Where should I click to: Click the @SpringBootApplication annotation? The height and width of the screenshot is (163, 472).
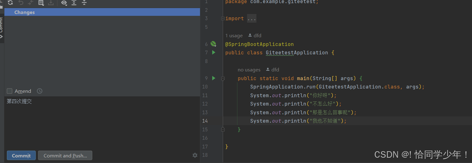(260, 44)
